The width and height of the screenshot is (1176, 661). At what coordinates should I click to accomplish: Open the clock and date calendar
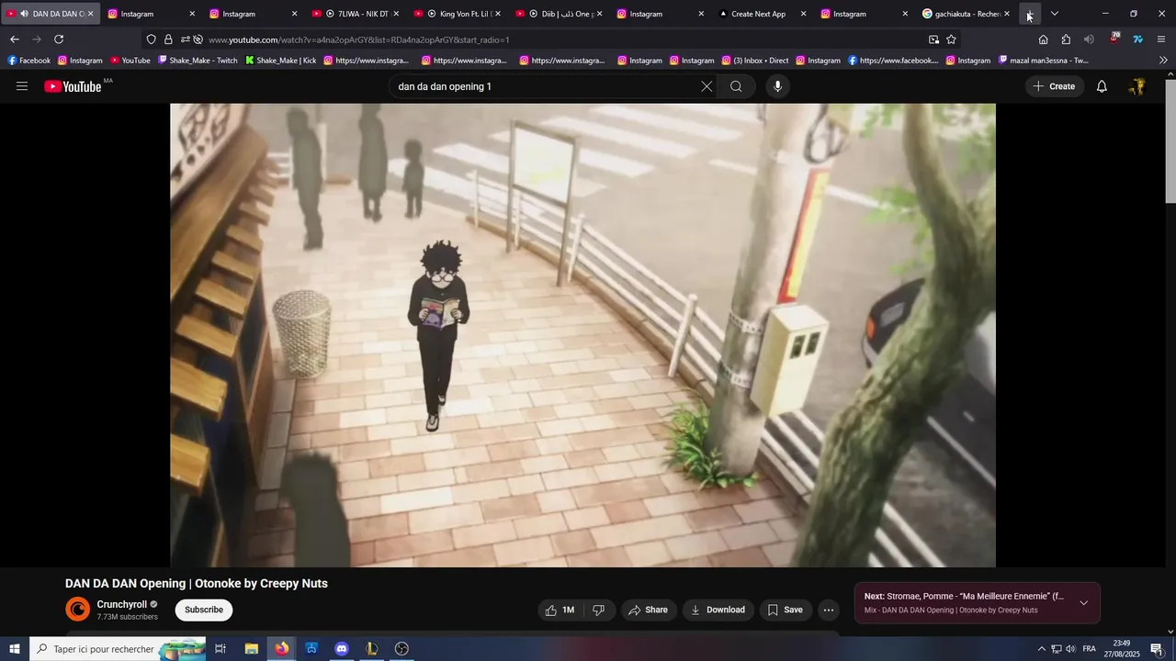tap(1121, 649)
